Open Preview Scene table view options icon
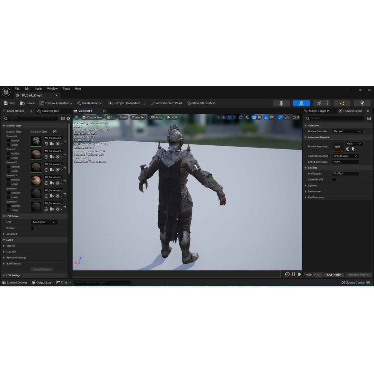This screenshot has height=374, width=374. click(x=369, y=118)
